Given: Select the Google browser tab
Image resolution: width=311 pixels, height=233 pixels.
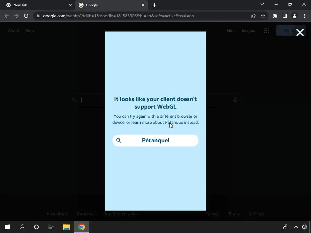Looking at the screenshot, I should [111, 5].
